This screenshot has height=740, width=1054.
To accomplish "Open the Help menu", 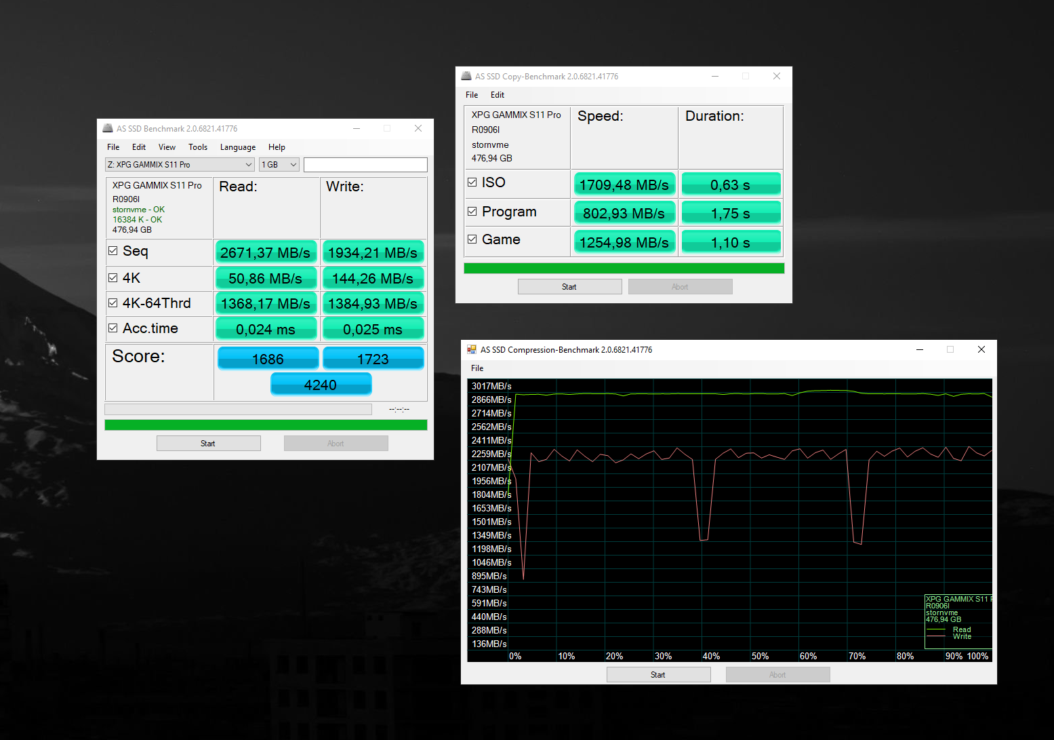I will pos(277,147).
